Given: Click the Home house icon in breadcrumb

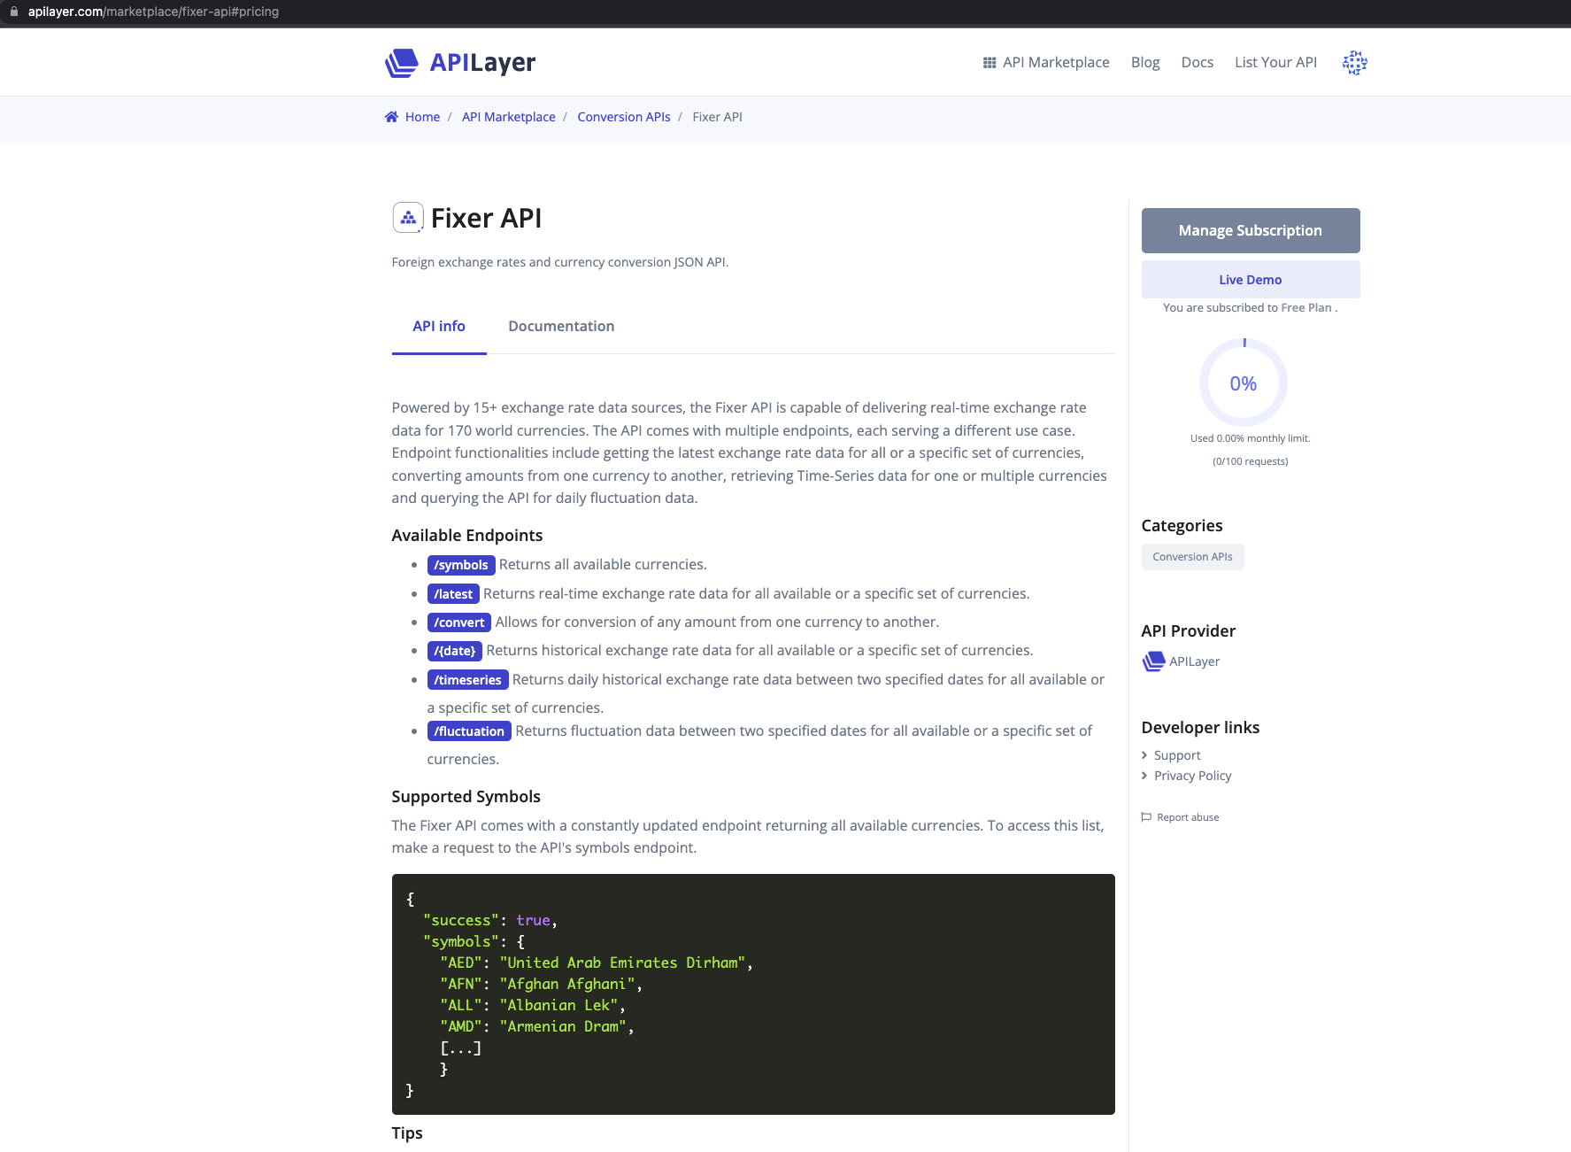Looking at the screenshot, I should coord(391,117).
